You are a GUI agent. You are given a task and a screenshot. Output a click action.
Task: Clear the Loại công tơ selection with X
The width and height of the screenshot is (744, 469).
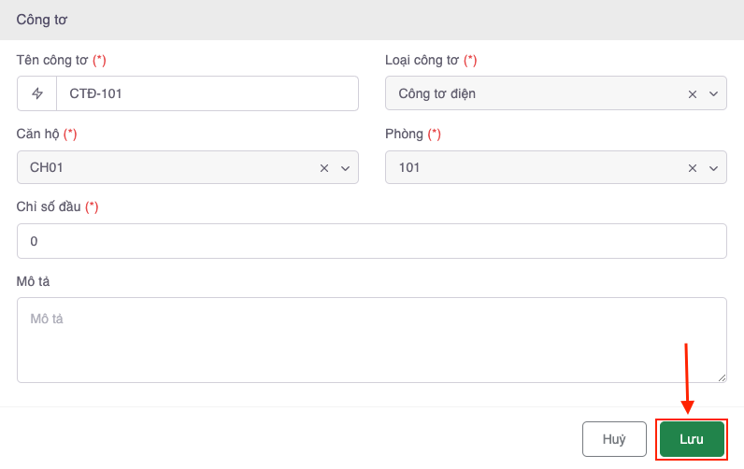pos(693,93)
